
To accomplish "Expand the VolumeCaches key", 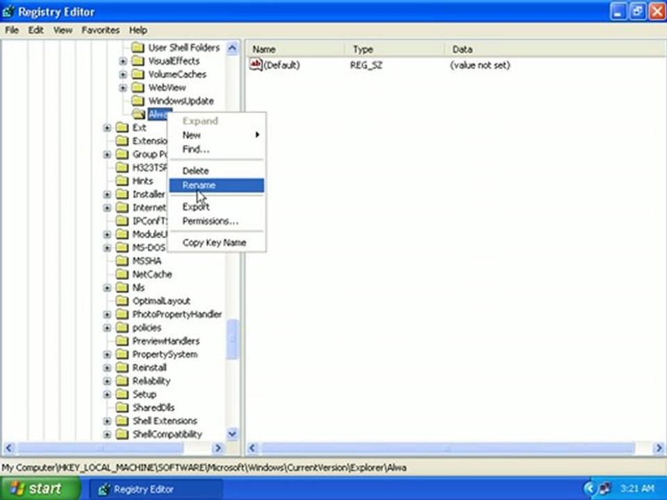I will (x=123, y=74).
